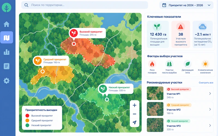Click the CO₂ cloud icon

tap(202, 27)
